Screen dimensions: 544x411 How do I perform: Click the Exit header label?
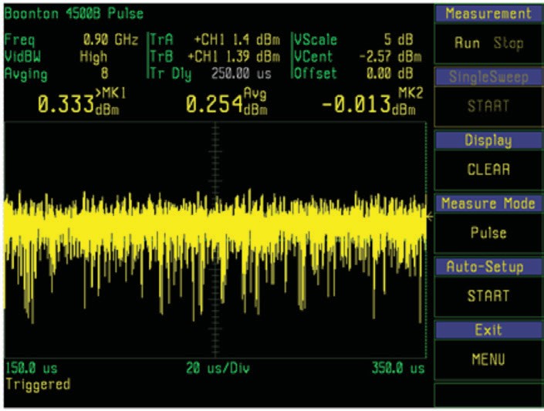488,330
